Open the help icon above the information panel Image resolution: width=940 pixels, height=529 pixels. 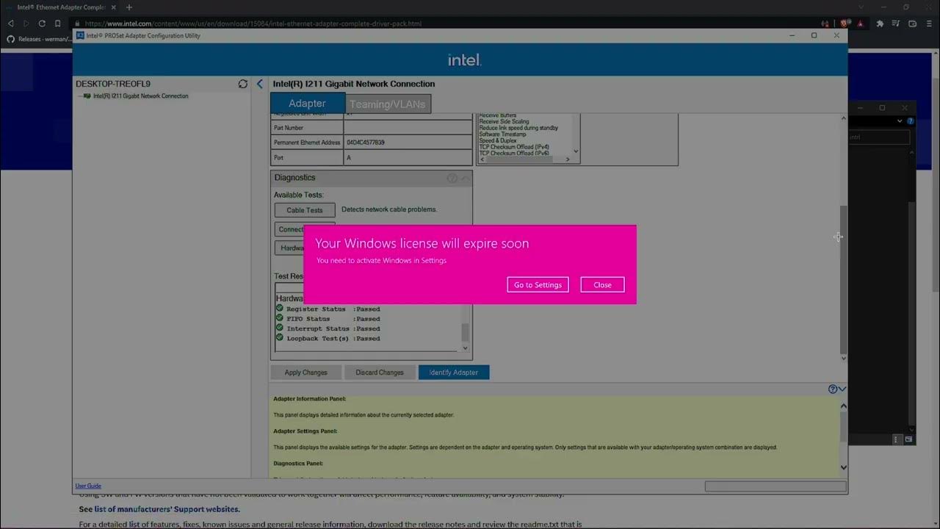point(833,389)
